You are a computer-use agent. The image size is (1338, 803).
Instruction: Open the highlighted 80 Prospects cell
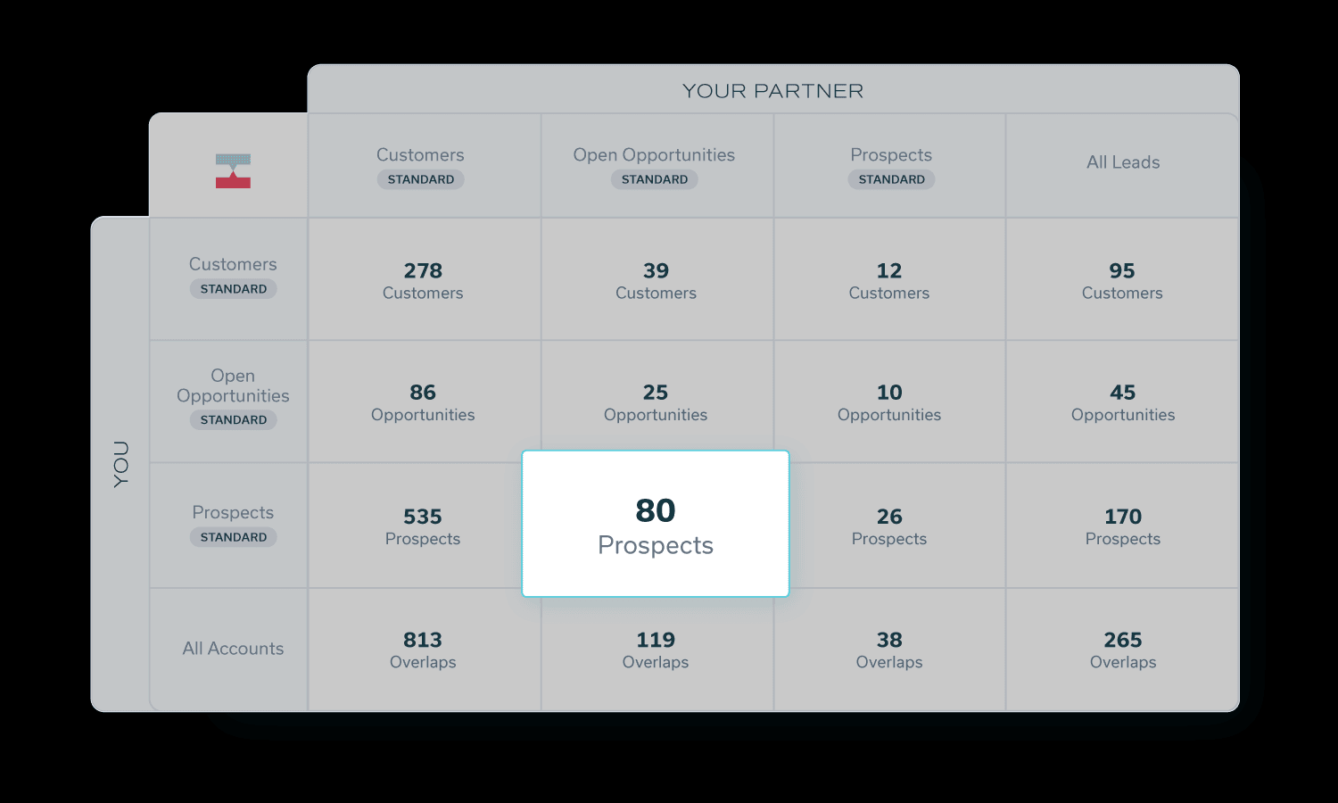(x=656, y=524)
